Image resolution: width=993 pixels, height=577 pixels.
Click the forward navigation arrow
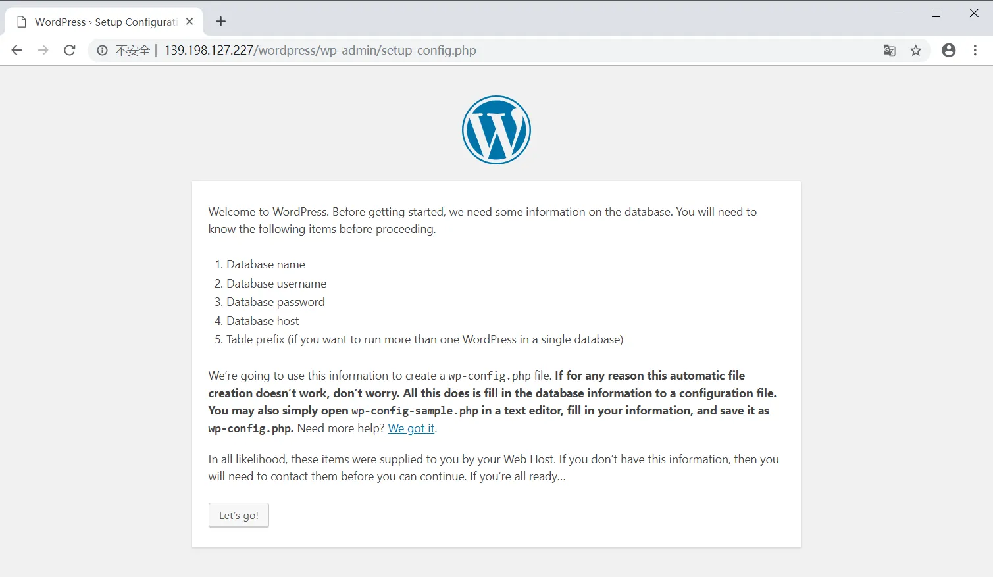(x=43, y=50)
